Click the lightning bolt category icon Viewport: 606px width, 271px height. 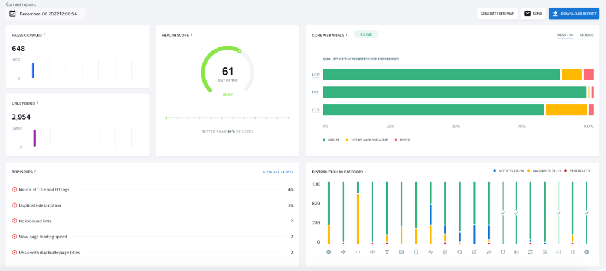tap(343, 252)
